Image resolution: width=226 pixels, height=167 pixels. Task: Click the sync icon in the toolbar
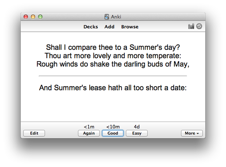pyautogui.click(x=199, y=26)
